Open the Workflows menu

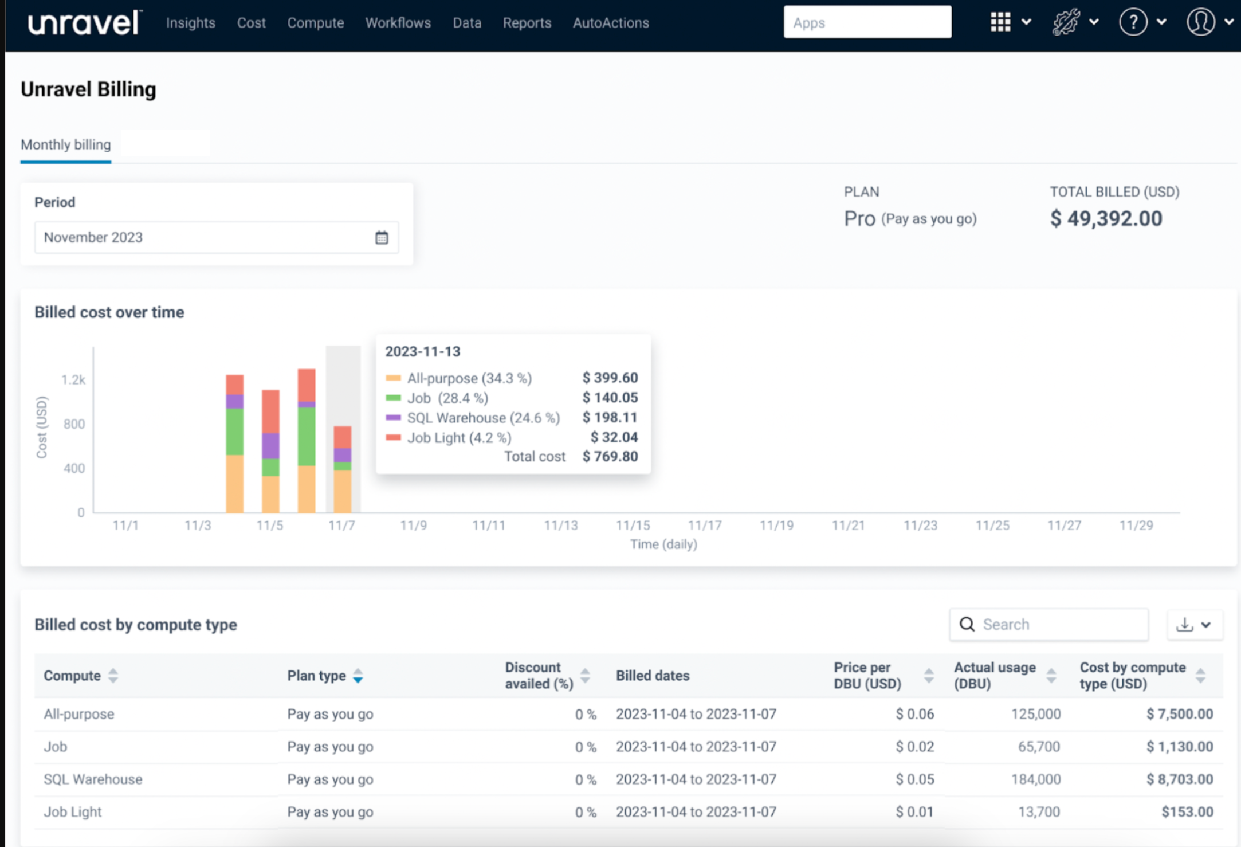pos(398,23)
